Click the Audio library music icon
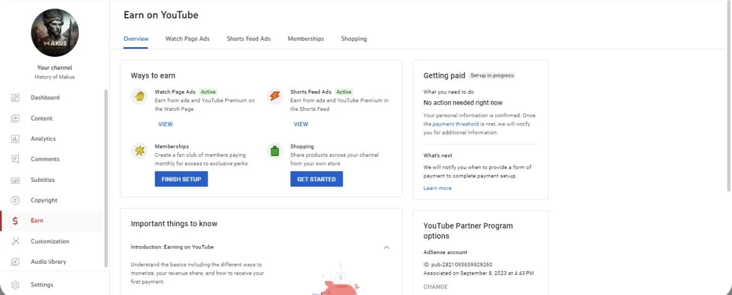 click(x=15, y=261)
